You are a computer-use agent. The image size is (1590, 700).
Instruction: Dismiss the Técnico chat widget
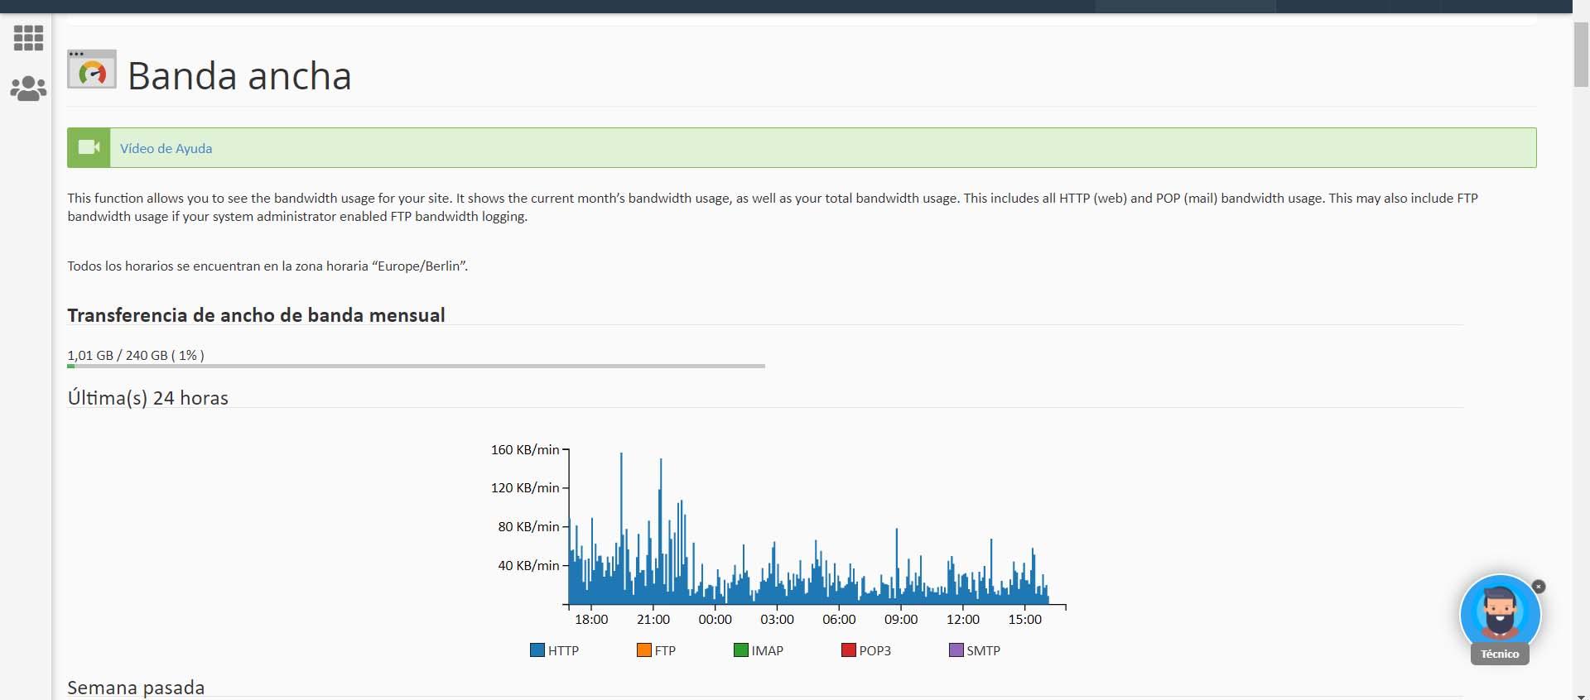pyautogui.click(x=1539, y=587)
